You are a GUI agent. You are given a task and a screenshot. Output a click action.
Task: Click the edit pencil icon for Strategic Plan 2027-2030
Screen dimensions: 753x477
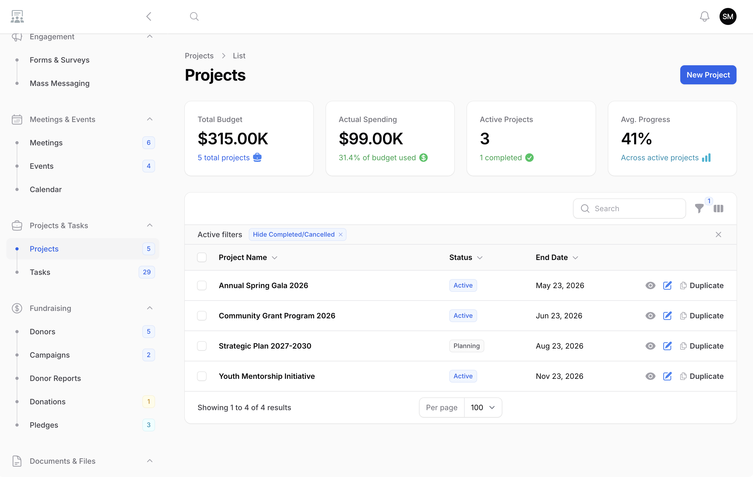pos(667,346)
